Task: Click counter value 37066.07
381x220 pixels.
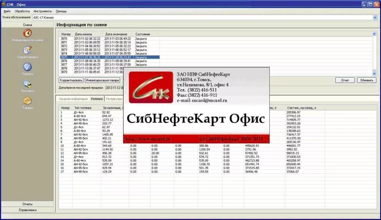Action: click(x=293, y=172)
